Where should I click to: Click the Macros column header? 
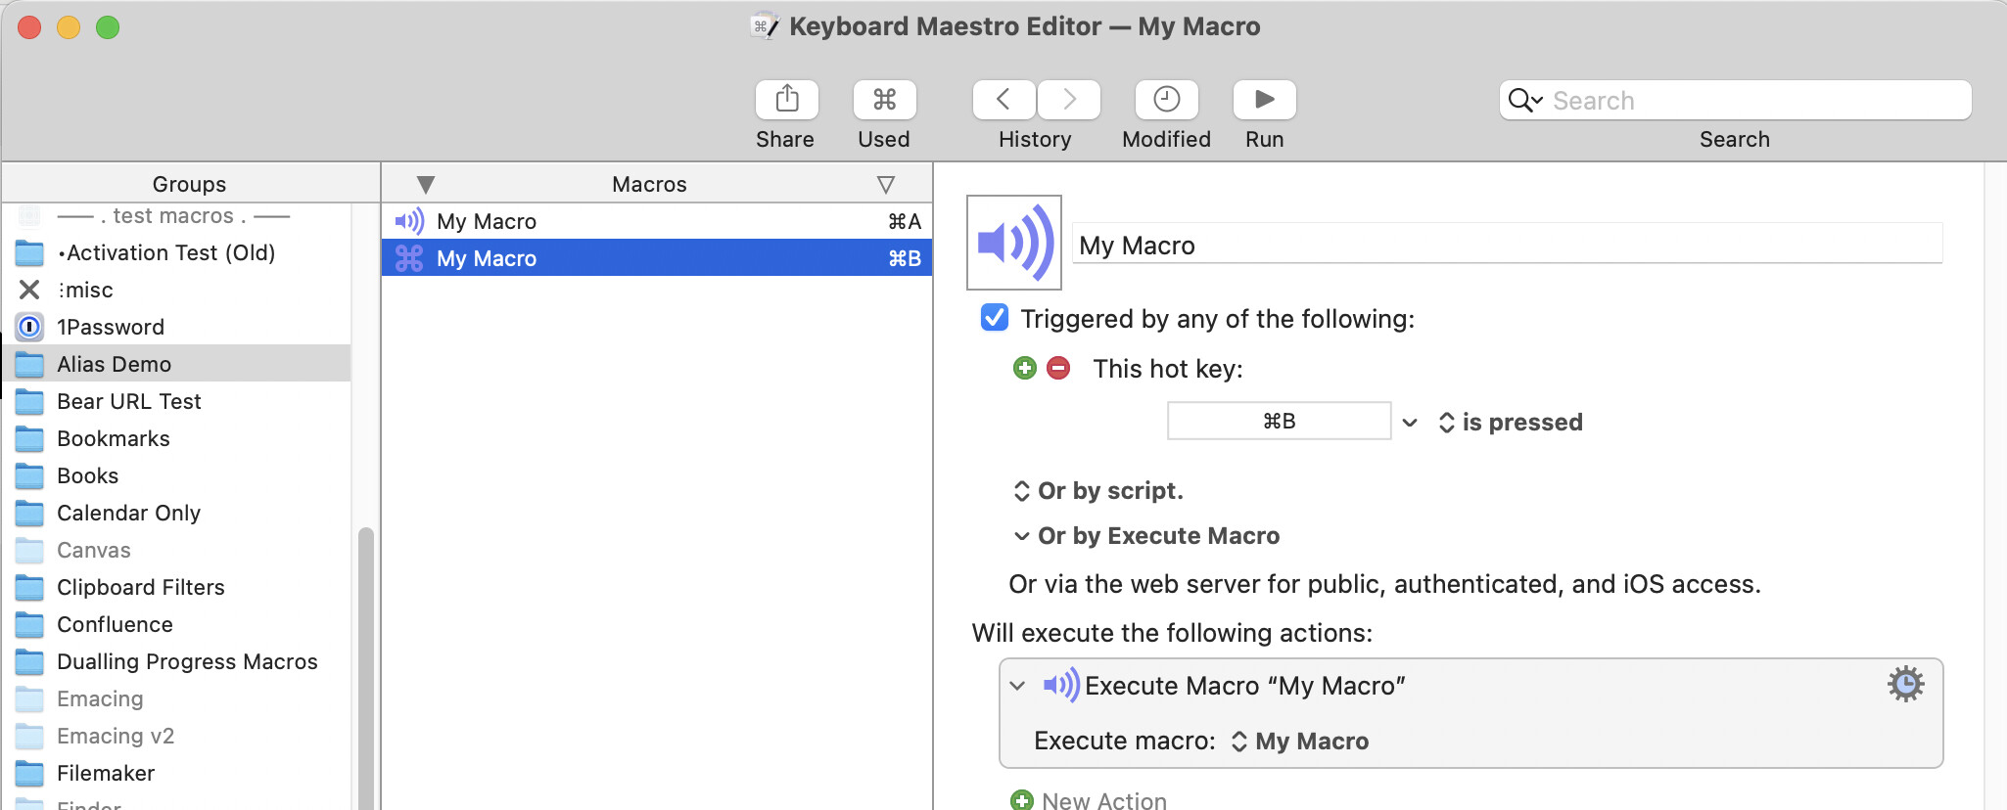point(650,184)
